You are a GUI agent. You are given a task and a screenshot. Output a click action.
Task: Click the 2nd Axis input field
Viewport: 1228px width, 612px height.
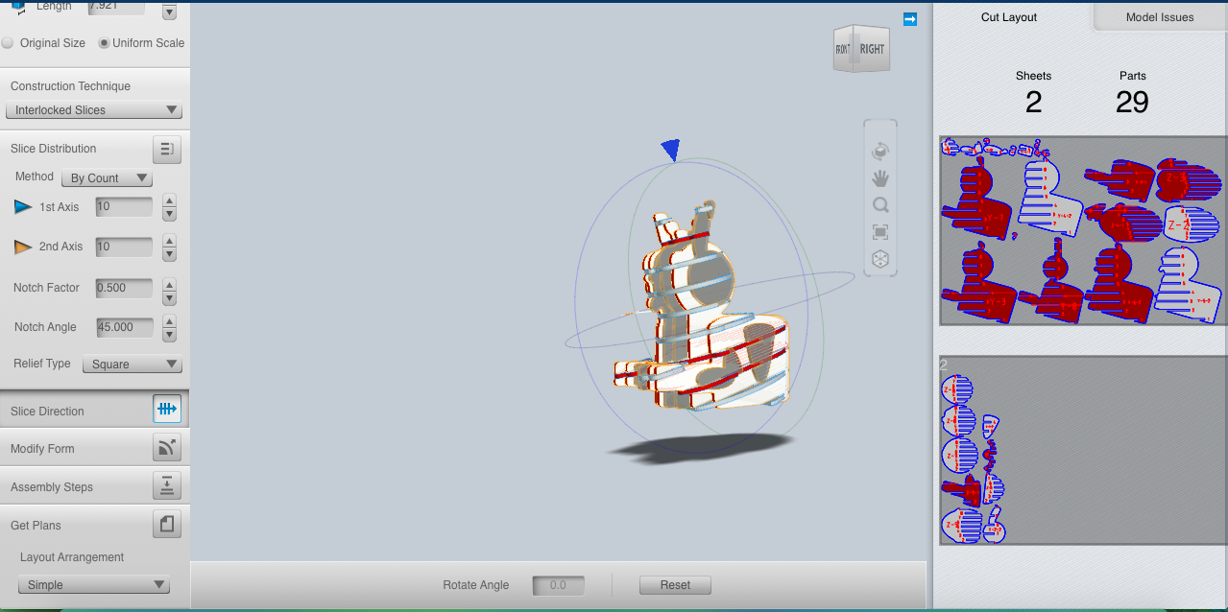tap(124, 247)
